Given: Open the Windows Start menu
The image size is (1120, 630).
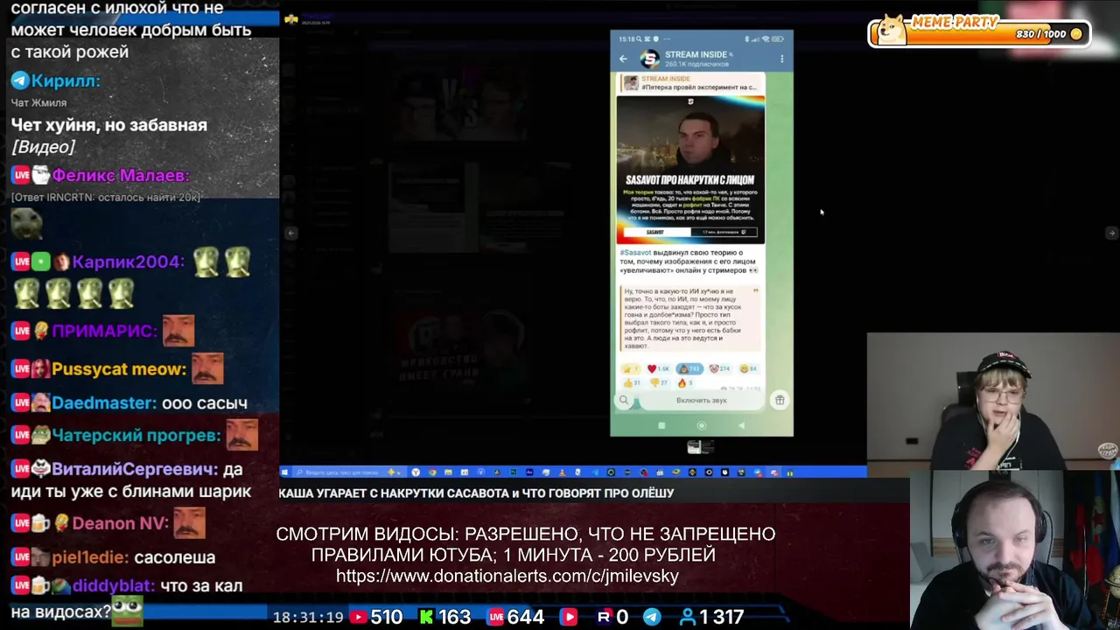Looking at the screenshot, I should point(284,472).
